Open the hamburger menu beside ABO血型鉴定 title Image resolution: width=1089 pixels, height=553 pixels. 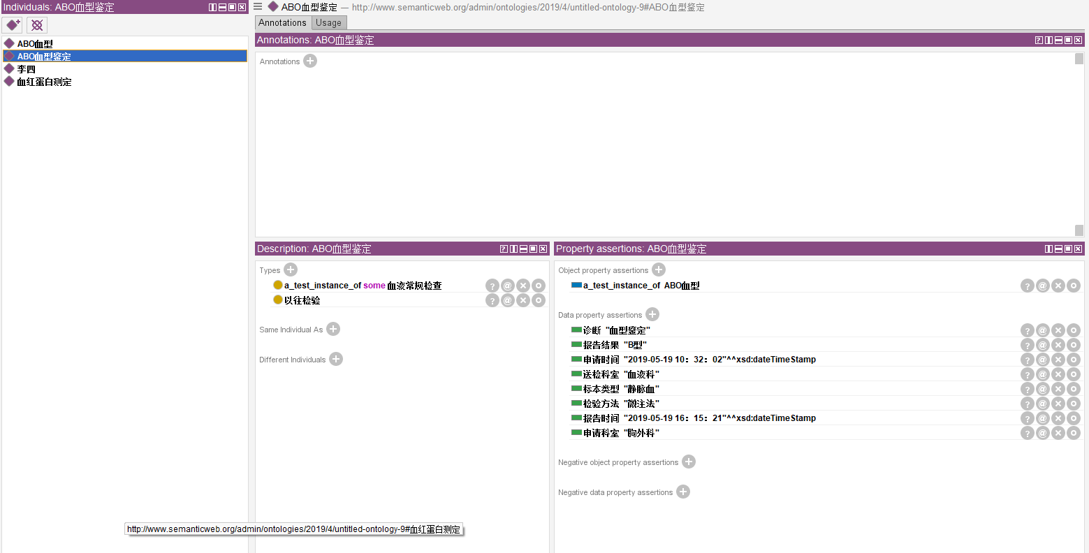[258, 6]
